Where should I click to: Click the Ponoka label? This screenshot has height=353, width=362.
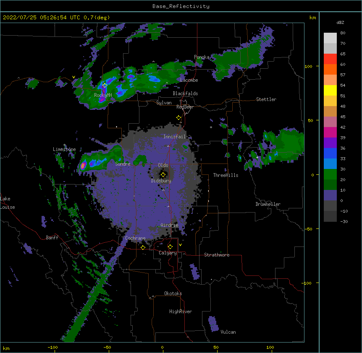[202, 57]
